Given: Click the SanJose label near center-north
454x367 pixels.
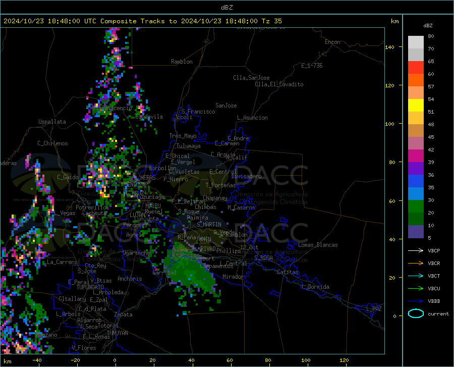Looking at the screenshot, I should point(226,106).
